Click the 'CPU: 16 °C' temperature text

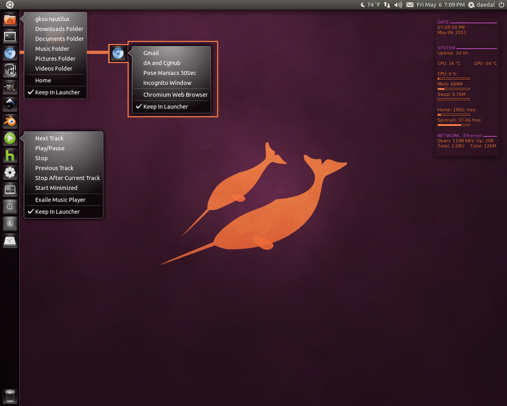pos(449,63)
